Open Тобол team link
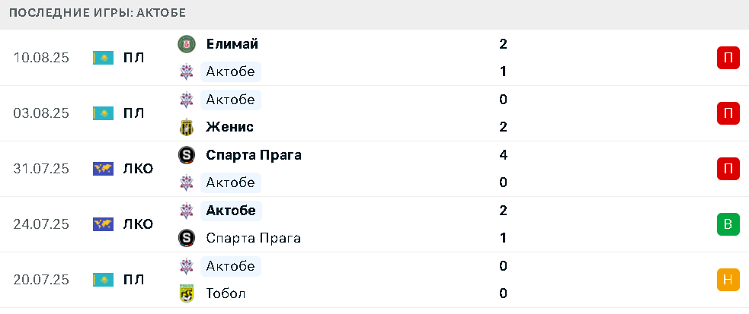The width and height of the screenshot is (749, 314). pos(226,293)
